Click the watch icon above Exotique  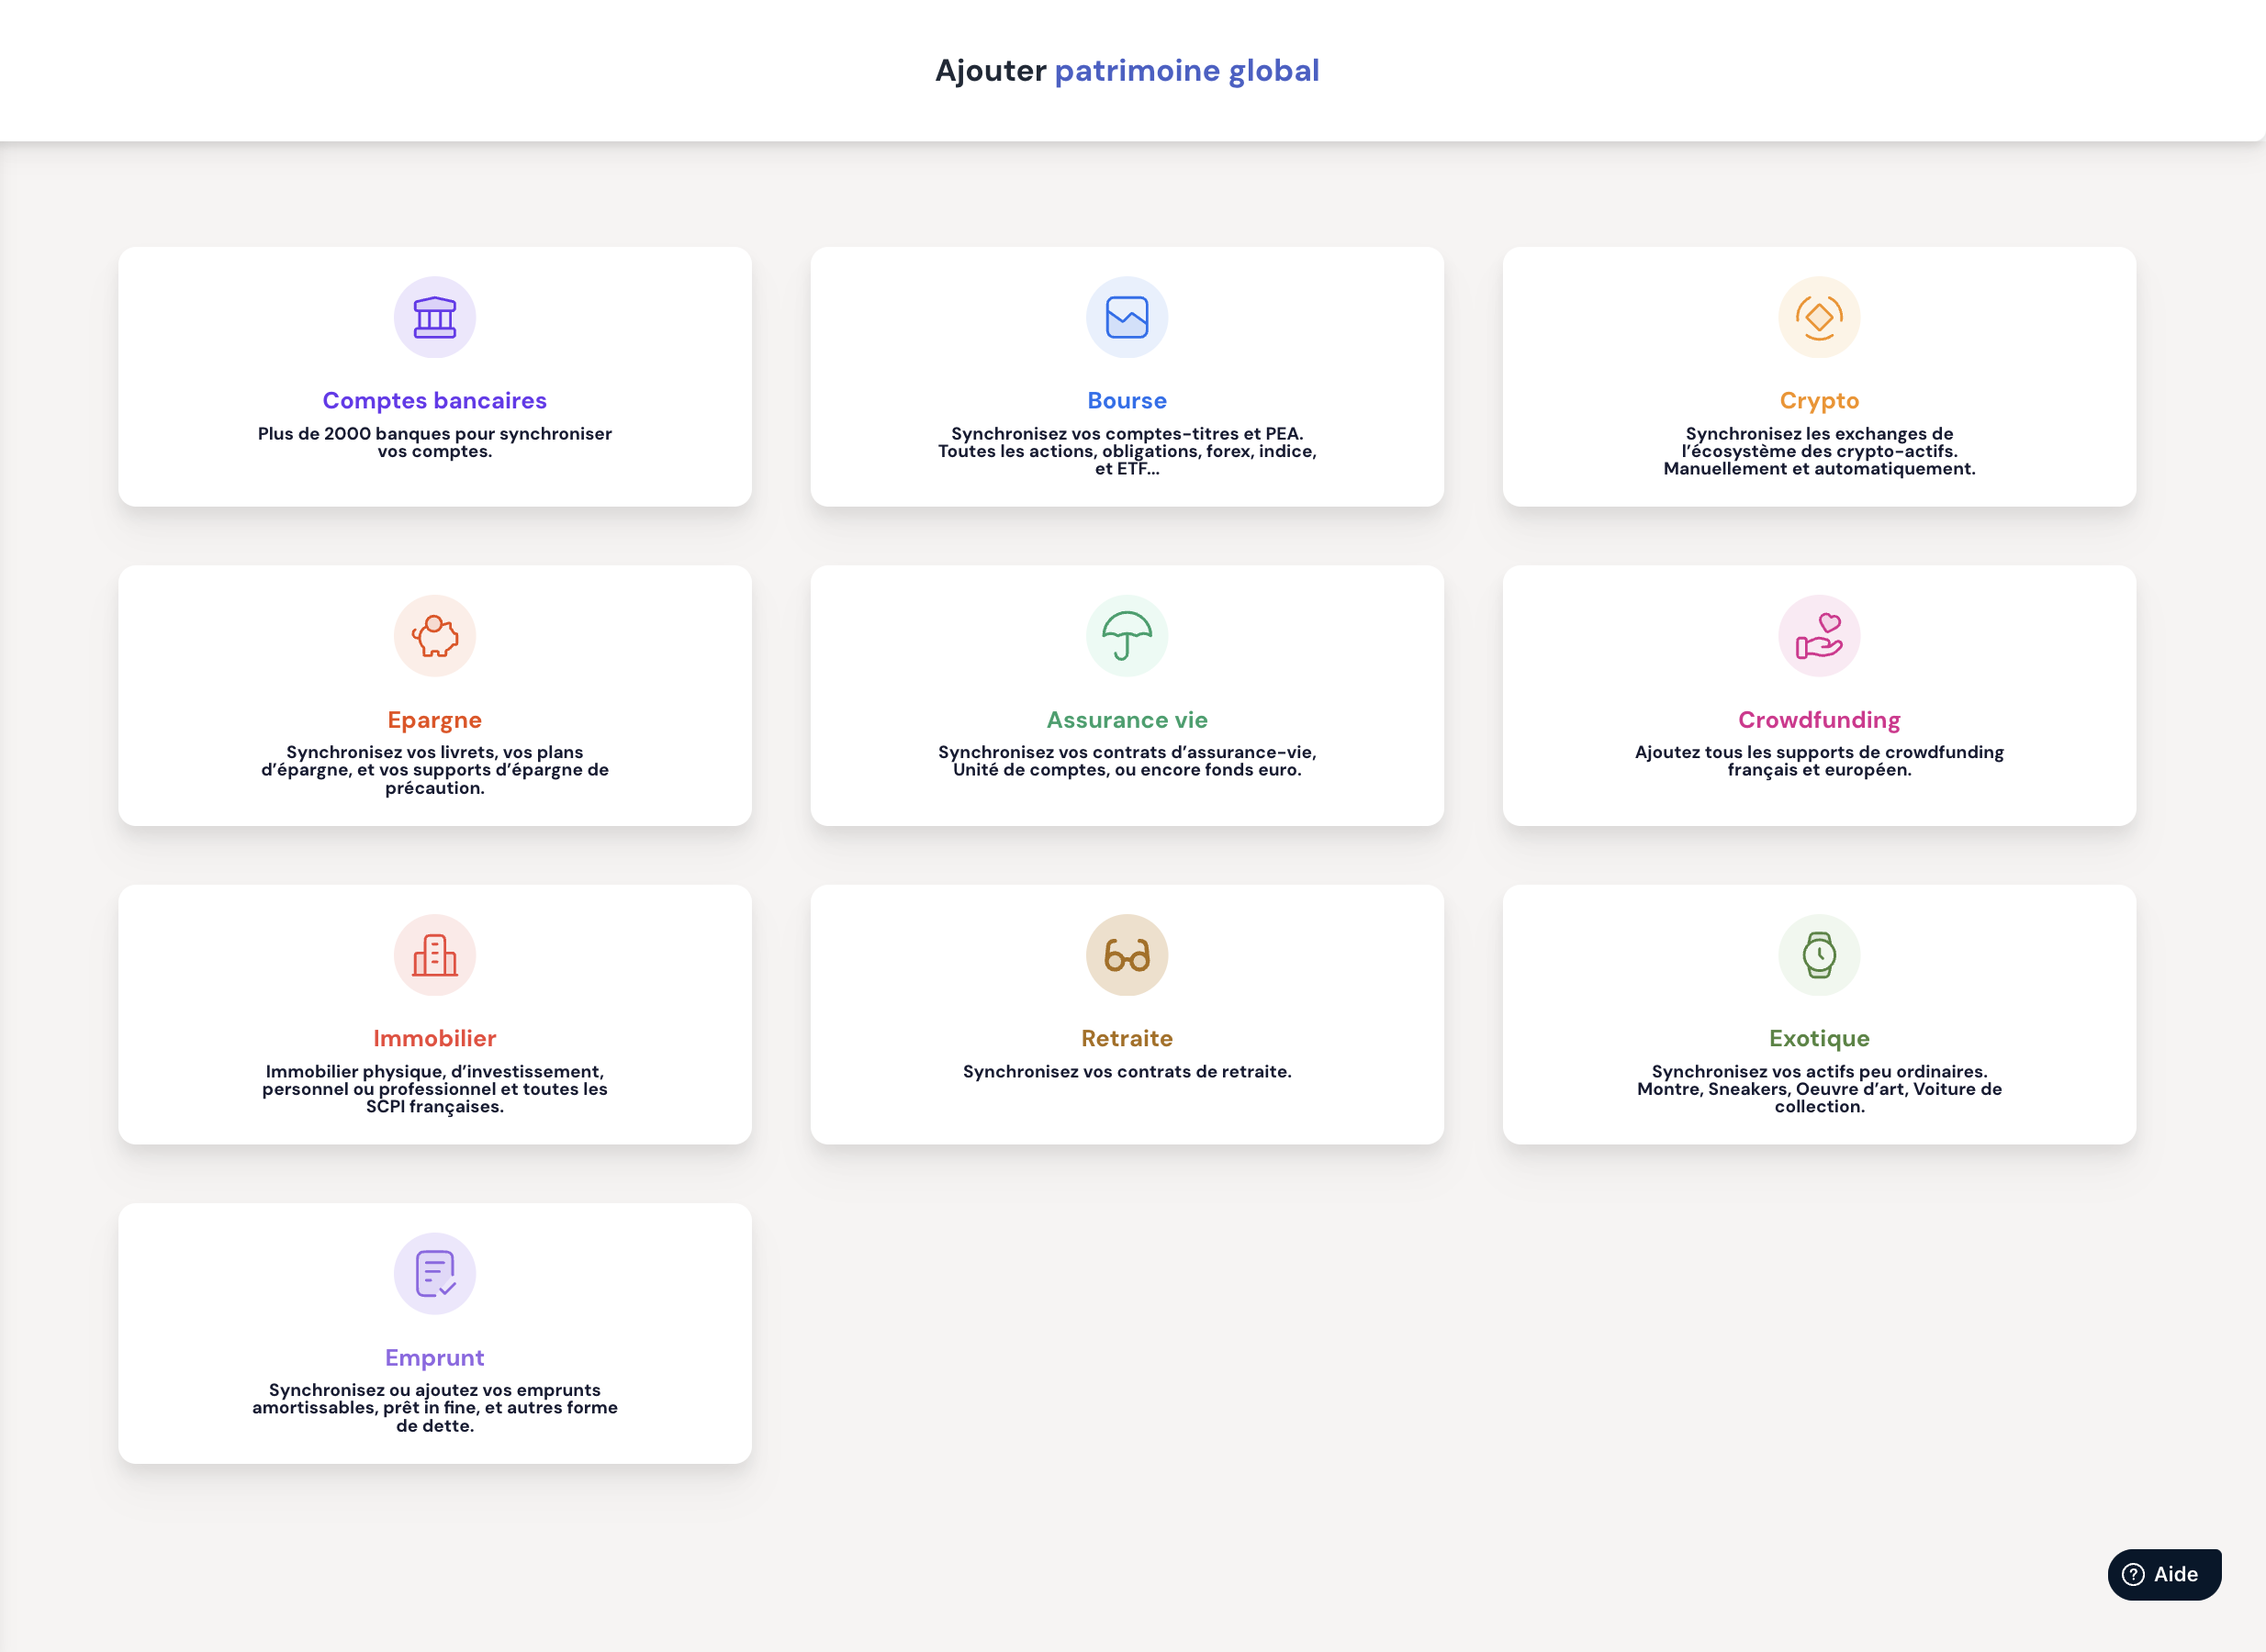tap(1819, 955)
